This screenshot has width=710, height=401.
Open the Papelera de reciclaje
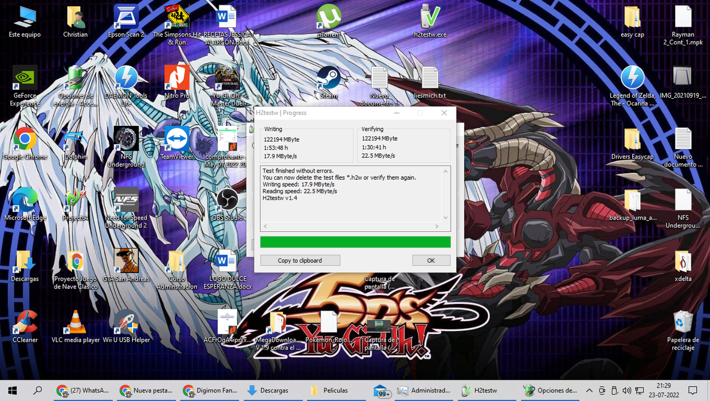coord(683,330)
